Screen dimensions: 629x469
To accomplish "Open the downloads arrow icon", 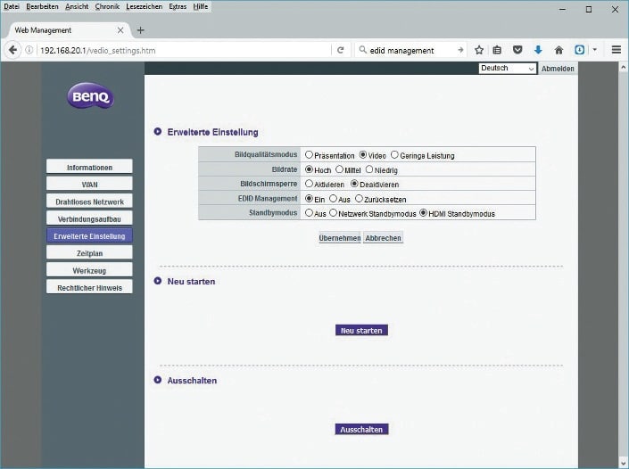I will pos(538,50).
